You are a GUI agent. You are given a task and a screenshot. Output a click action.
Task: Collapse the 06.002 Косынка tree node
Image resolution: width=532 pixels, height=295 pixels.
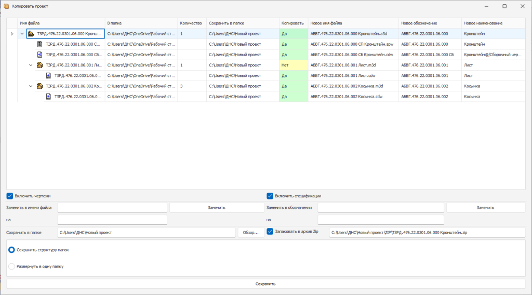tap(31, 86)
